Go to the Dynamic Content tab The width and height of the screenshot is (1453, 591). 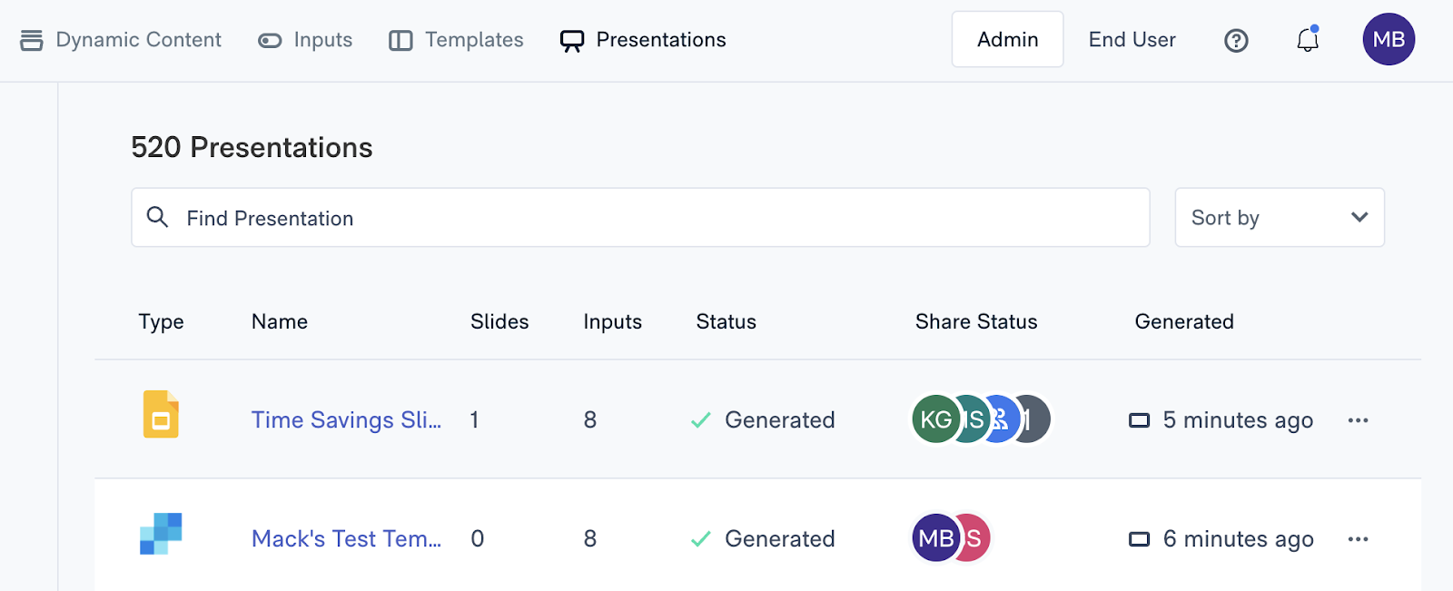121,40
